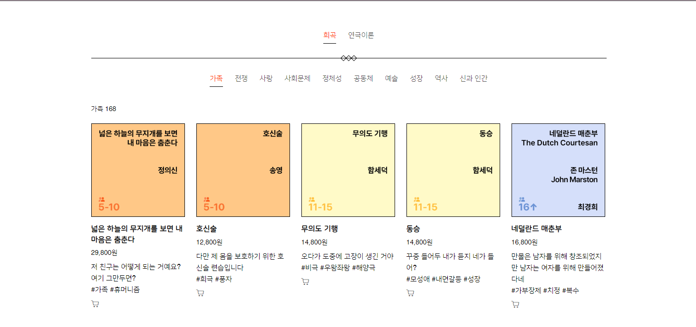Open title link 넓은 하늘의 무지개를 보면 내 마음은 춤춘다
696x327 pixels.
coord(137,234)
